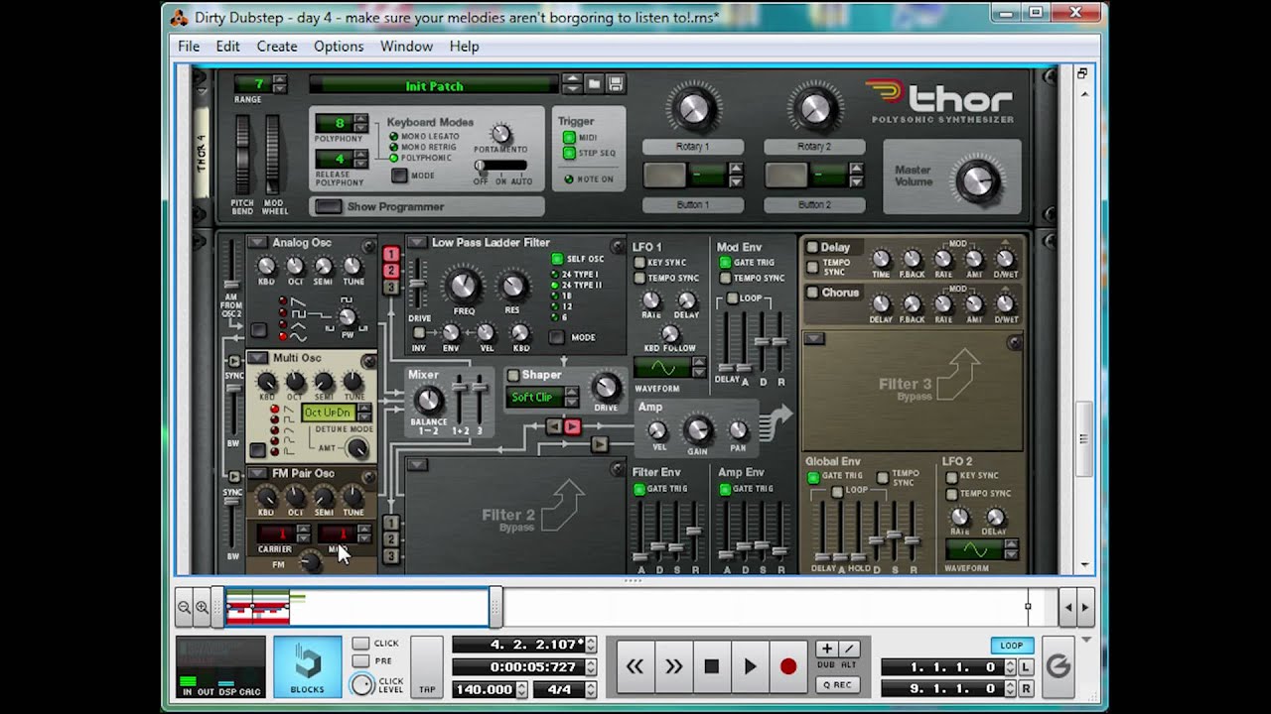The width and height of the screenshot is (1271, 714).
Task: Toggle the Loop button on the transport
Action: point(1012,646)
